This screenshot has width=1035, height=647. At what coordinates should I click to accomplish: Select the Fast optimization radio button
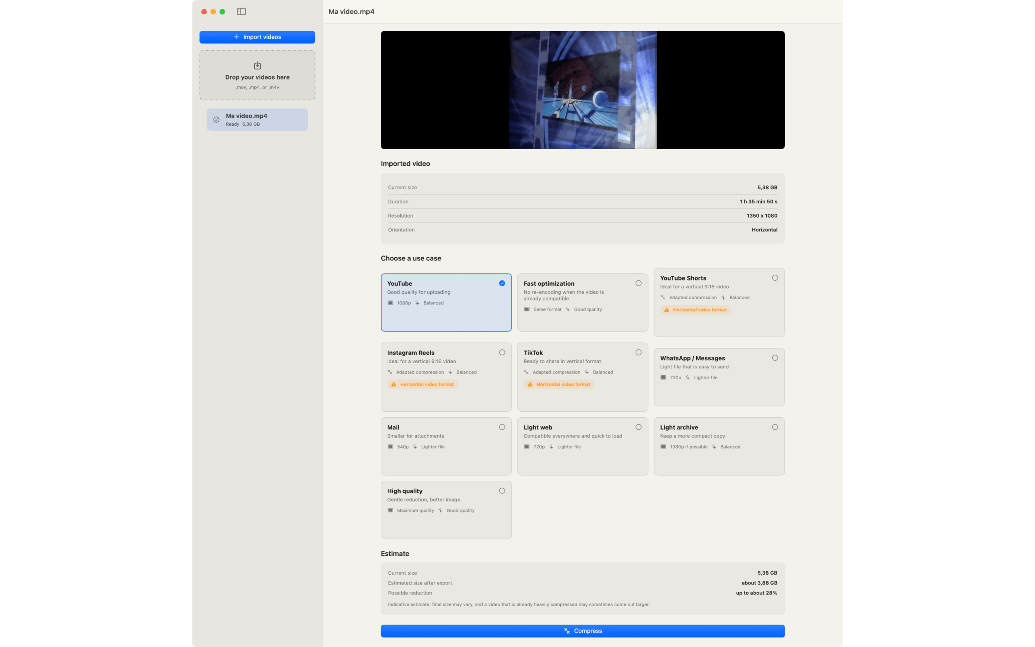point(638,283)
